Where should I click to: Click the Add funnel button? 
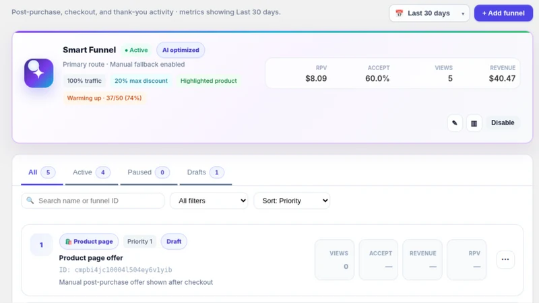click(x=503, y=13)
